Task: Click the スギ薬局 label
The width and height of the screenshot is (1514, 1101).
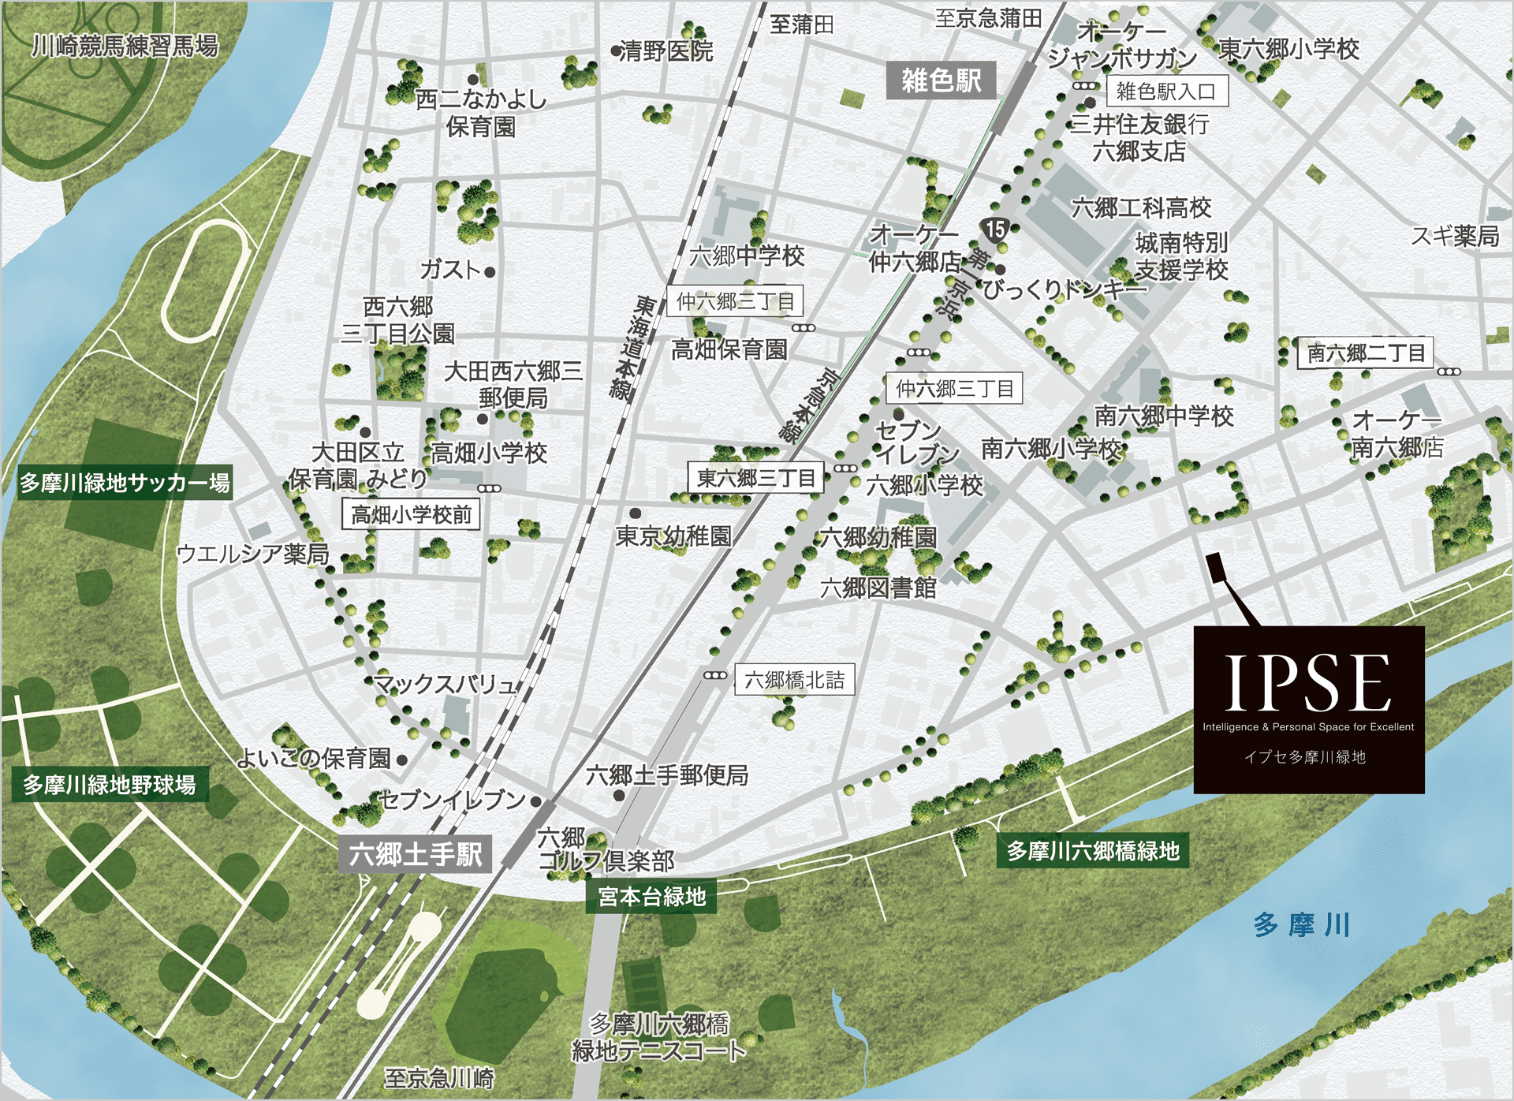Action: point(1455,236)
